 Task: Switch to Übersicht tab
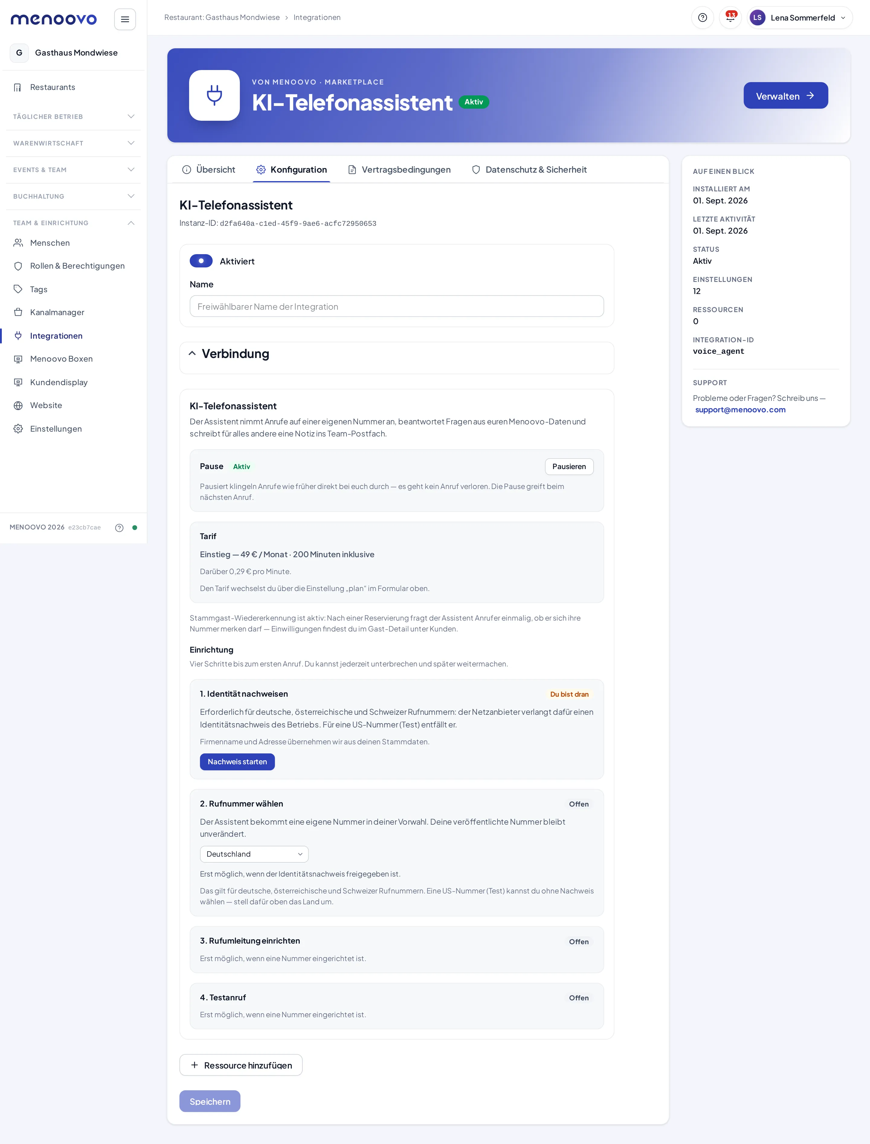coord(208,170)
